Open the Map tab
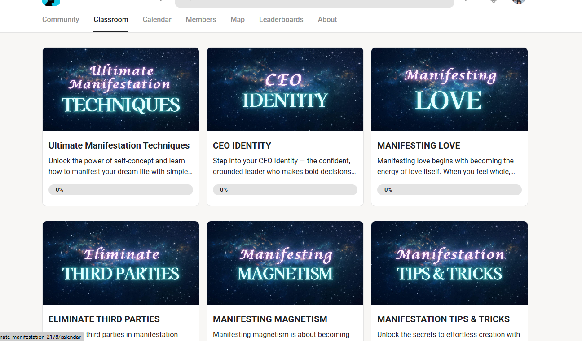This screenshot has width=582, height=341. (x=238, y=20)
